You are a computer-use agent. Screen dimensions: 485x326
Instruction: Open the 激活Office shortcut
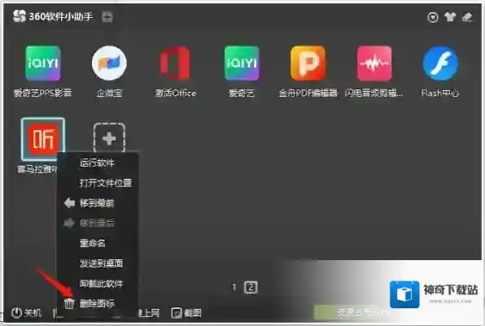(175, 63)
